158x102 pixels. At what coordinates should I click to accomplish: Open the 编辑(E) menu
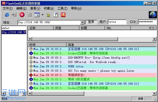[21, 8]
